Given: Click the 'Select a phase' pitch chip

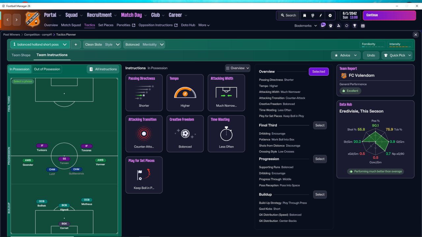Looking at the screenshot, I should pyautogui.click(x=23, y=81).
